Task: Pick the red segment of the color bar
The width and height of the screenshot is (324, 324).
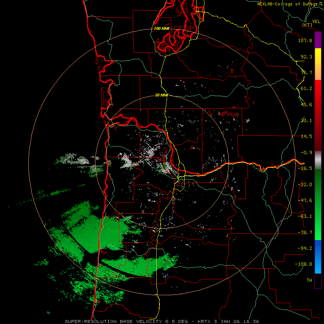Action: (318, 115)
